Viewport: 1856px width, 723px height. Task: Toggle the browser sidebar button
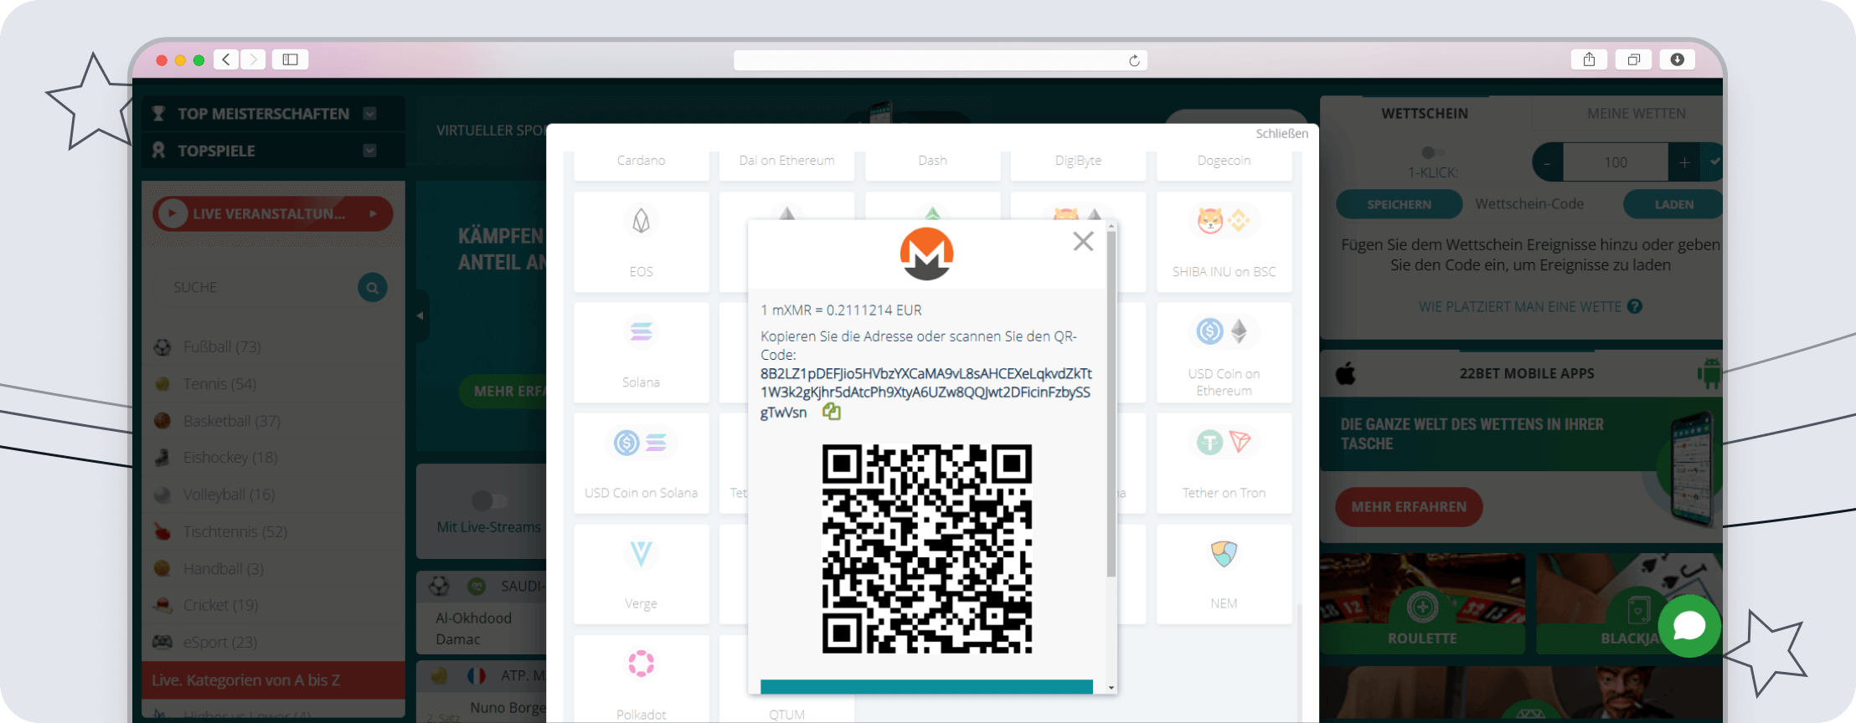click(290, 59)
